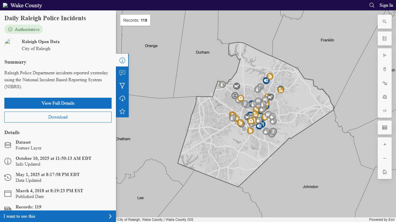Screen dimensions: 396x222
Task: Open the Info panel on the map toolbar
Action: click(x=122, y=60)
